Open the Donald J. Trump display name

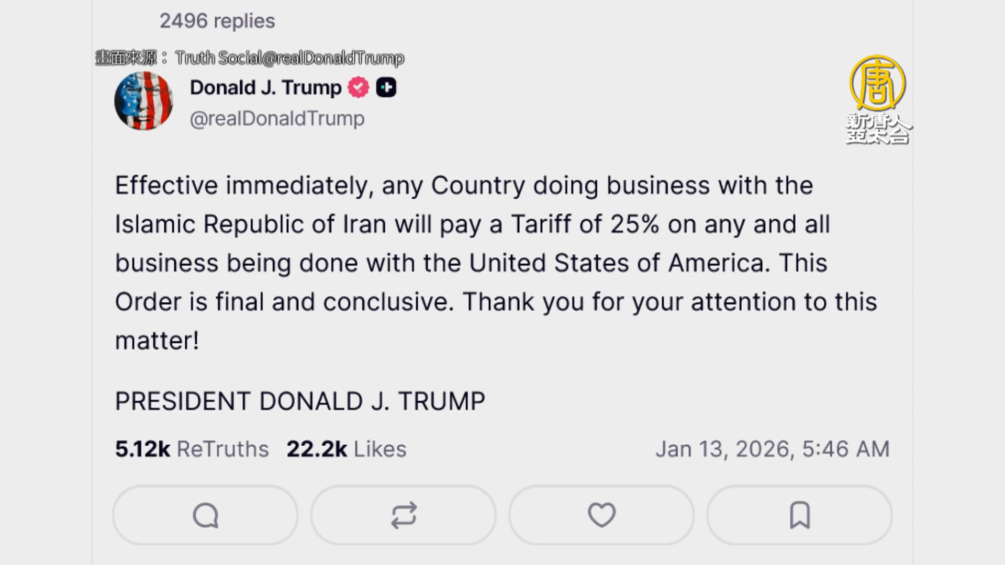tap(265, 87)
